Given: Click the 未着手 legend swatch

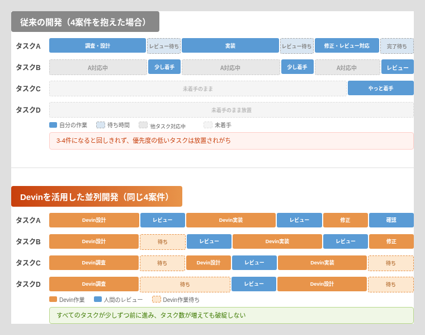Looking at the screenshot, I should [208, 125].
